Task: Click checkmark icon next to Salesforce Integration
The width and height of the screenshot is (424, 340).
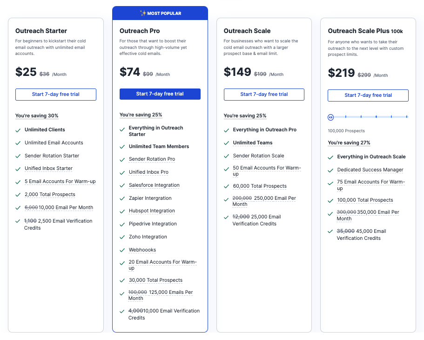Action: click(x=122, y=185)
